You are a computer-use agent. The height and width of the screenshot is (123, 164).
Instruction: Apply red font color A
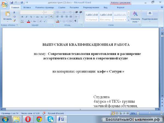[x=28, y=21]
